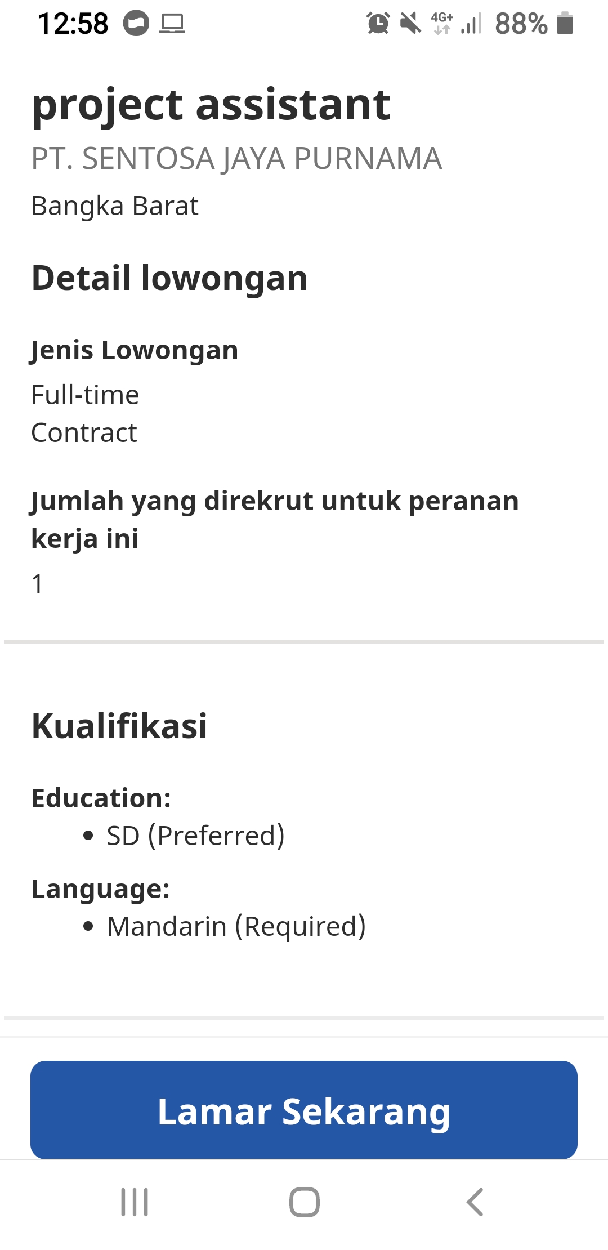Select the SD (Preferred) education item
This screenshot has height=1250, width=608.
point(195,836)
